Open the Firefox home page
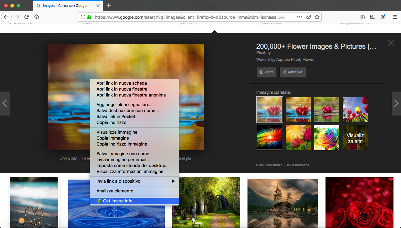This screenshot has width=401, height=228. pyautogui.click(x=37, y=17)
